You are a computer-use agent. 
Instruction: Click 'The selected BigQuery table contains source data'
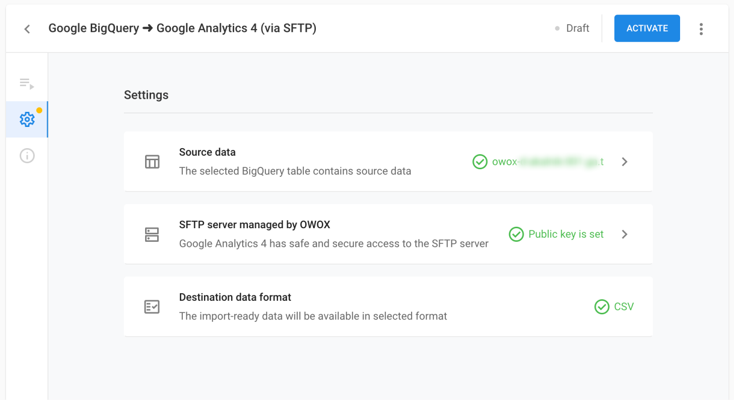tap(295, 171)
